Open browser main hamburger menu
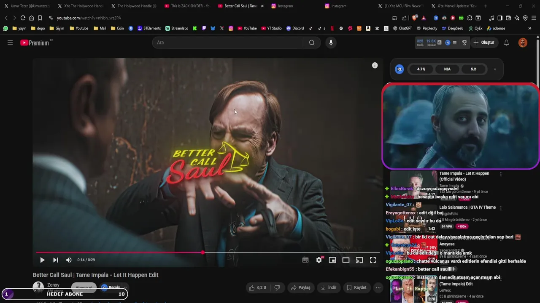The width and height of the screenshot is (540, 303). (x=534, y=18)
